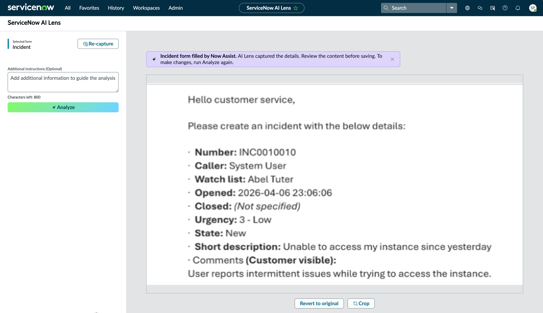Click 'Incident form filled by Now Assist.' text
This screenshot has height=313, width=543.
point(199,56)
